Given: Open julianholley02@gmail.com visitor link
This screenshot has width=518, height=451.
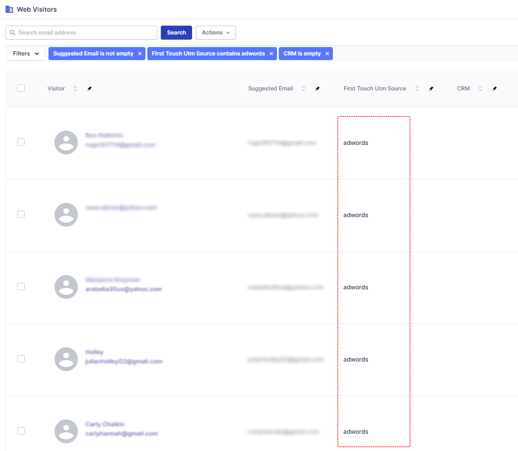Looking at the screenshot, I should pyautogui.click(x=124, y=362).
